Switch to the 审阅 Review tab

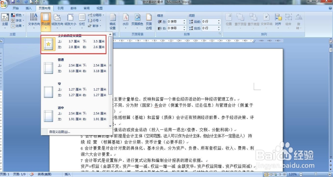(87, 8)
